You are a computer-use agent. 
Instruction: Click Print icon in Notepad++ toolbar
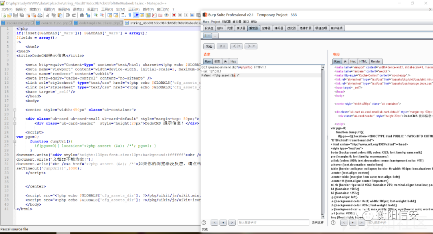click(40, 15)
